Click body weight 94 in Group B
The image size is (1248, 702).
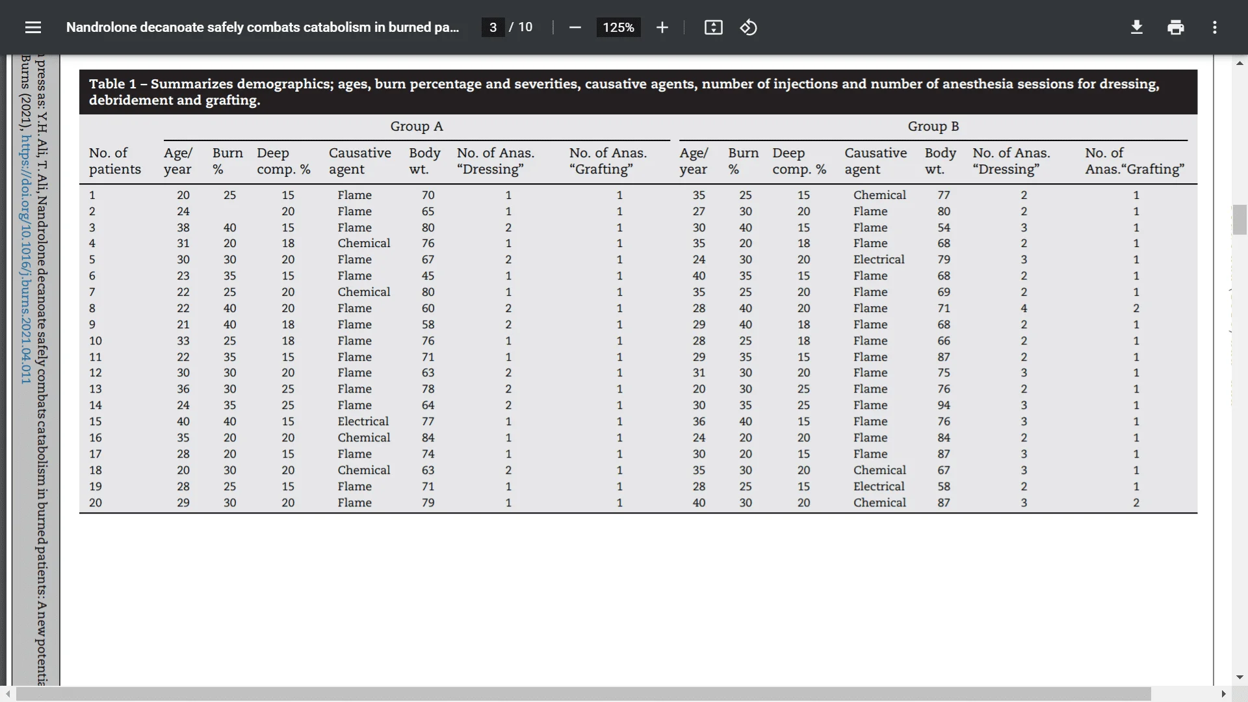(x=944, y=405)
